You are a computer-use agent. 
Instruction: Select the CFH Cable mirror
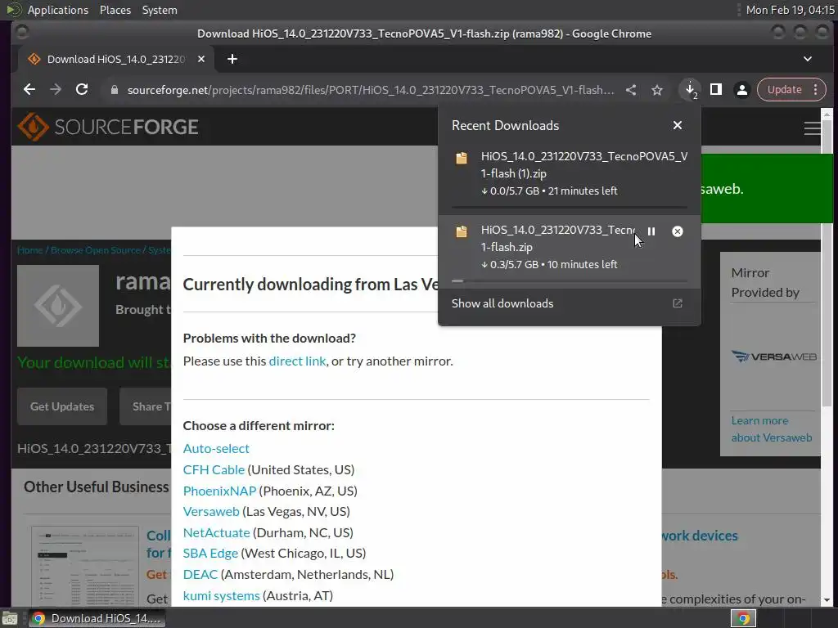pos(214,469)
